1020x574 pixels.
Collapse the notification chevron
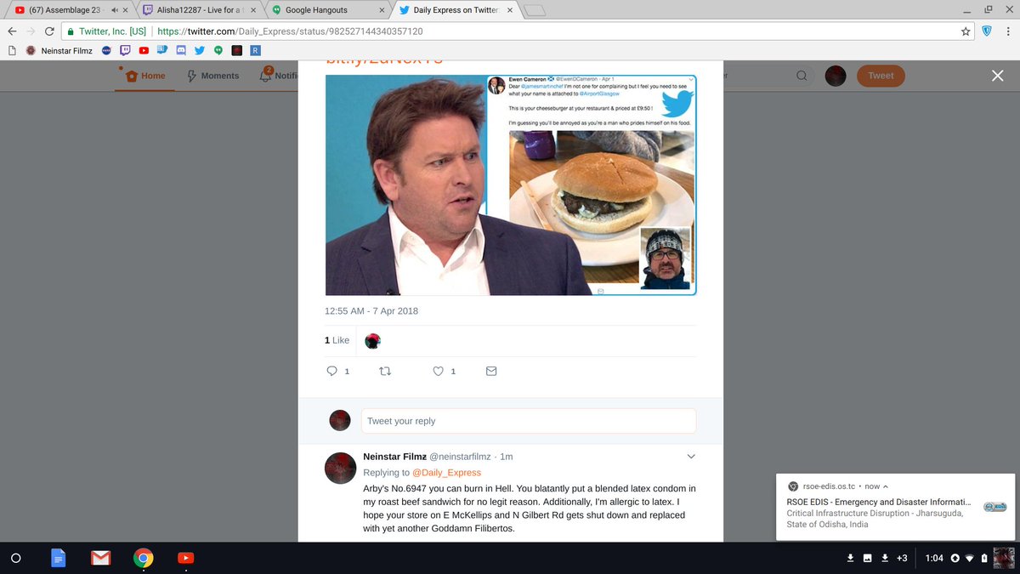coord(885,486)
